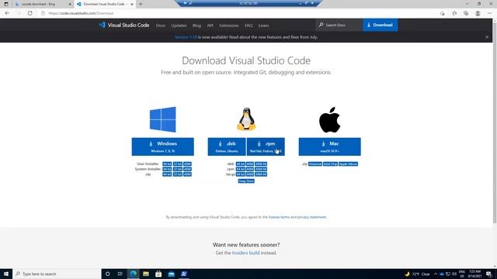497x279 pixels.
Task: Click the blue Download button in navbar
Action: click(x=380, y=25)
